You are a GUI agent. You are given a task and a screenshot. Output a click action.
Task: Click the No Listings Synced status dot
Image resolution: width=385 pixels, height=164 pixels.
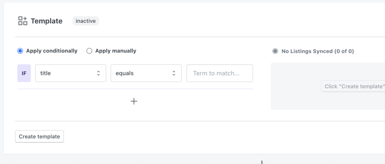(x=275, y=51)
